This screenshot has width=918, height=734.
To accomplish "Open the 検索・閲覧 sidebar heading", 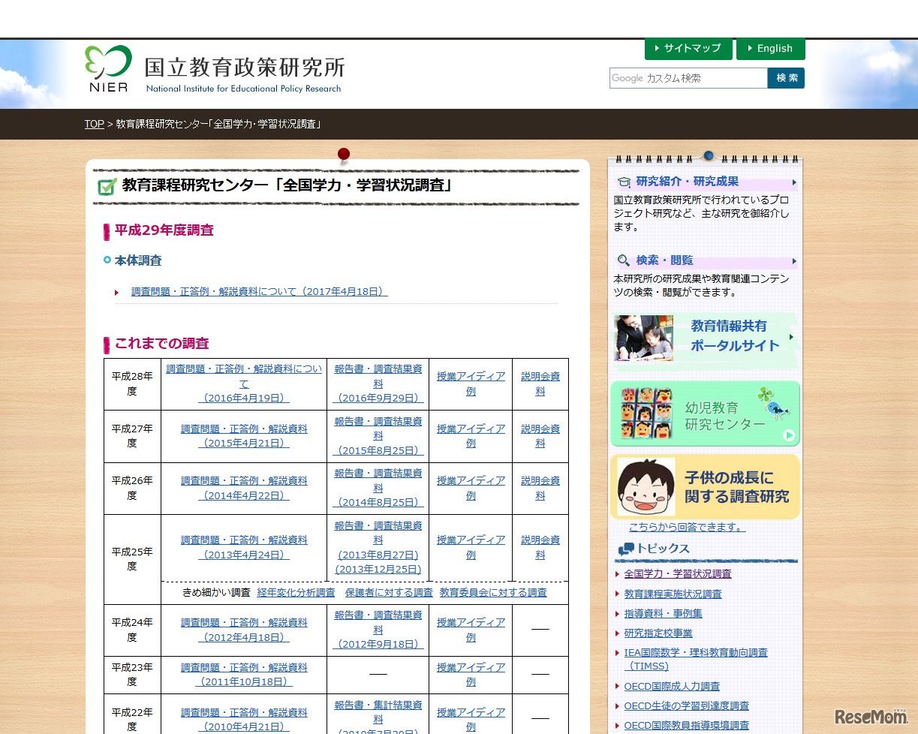I will (664, 260).
